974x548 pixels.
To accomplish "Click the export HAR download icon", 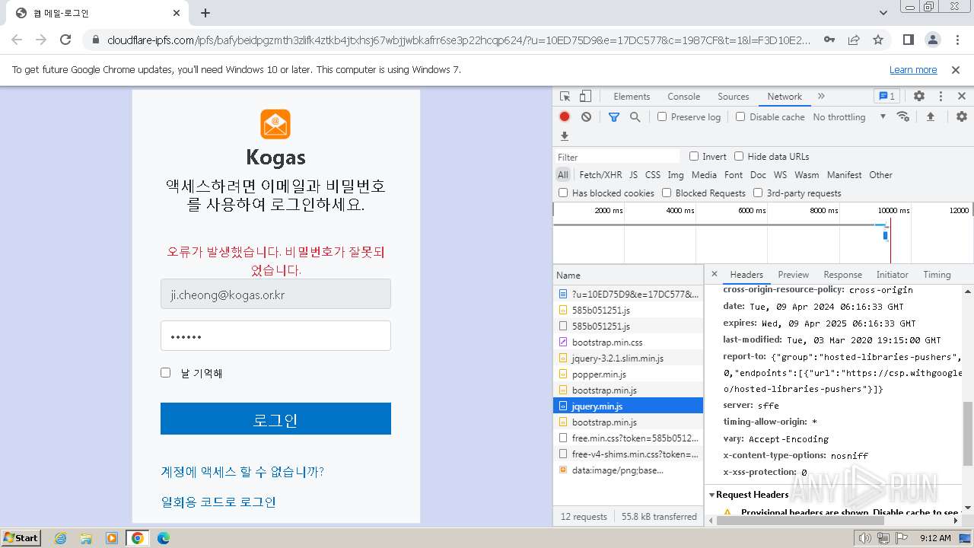I will click(565, 136).
